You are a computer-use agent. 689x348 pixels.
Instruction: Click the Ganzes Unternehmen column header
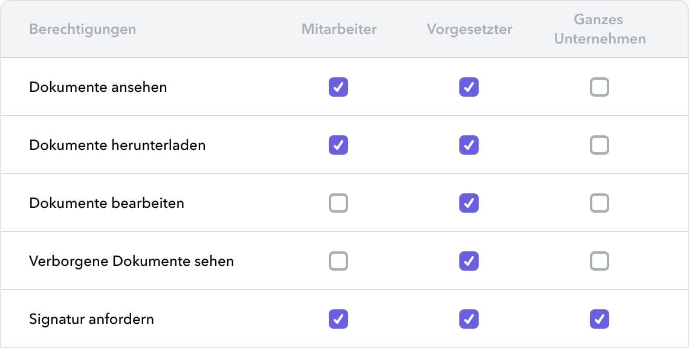(600, 29)
